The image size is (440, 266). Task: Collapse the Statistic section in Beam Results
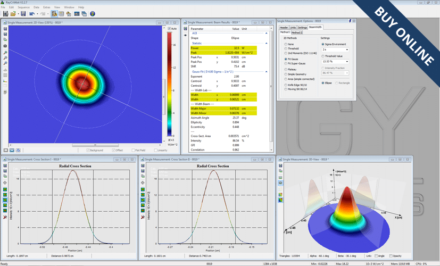point(267,43)
